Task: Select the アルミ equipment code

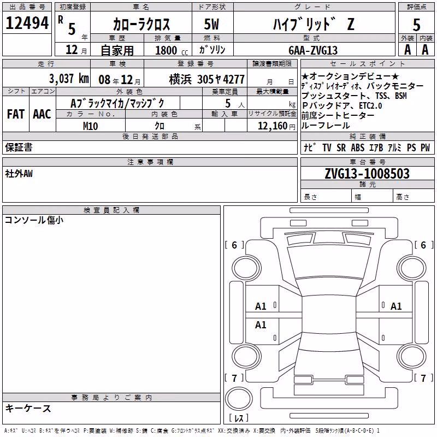Action: pyautogui.click(x=394, y=147)
